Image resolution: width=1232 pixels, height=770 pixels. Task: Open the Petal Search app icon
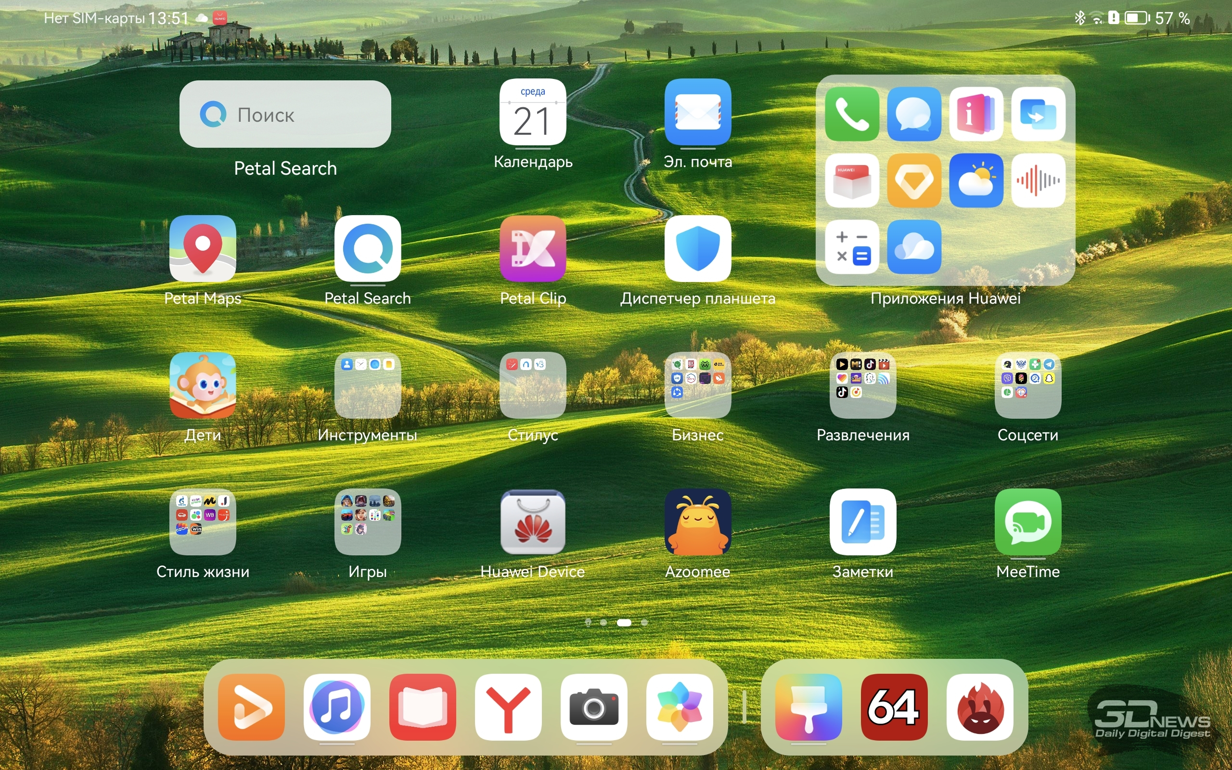coord(368,248)
